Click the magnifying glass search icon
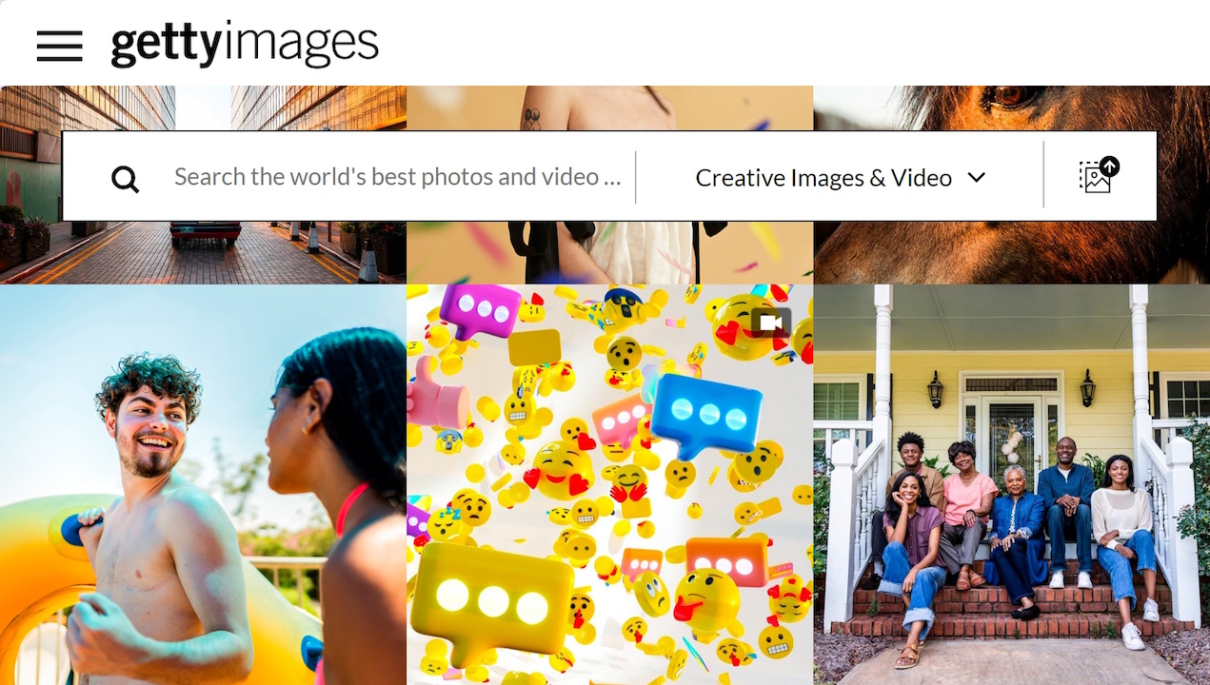Screen dimensions: 1210x685 (x=125, y=178)
